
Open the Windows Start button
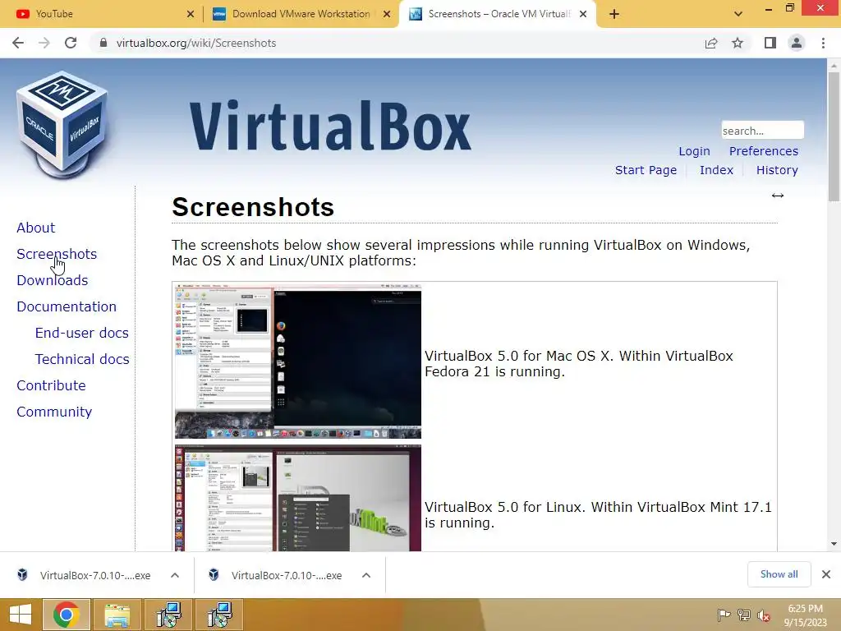[x=21, y=615]
